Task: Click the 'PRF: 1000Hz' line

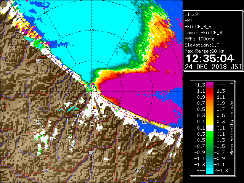Action: coord(199,39)
